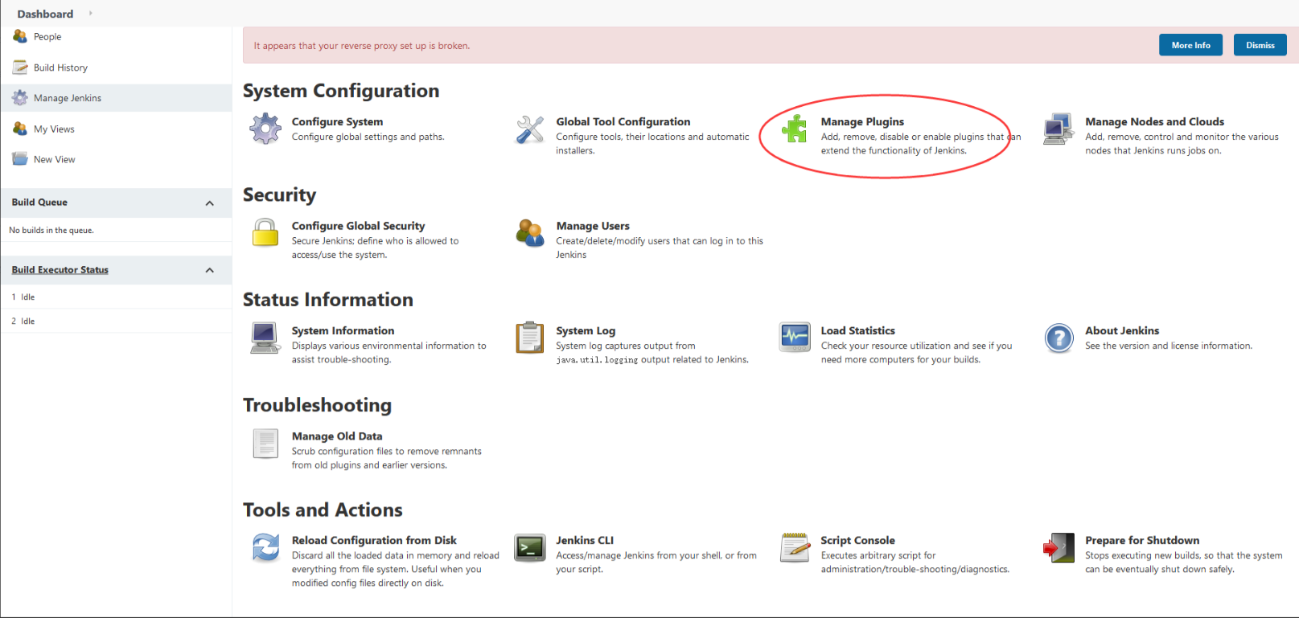Click the Security section heading
Screen dimensions: 1299x618
coord(279,195)
